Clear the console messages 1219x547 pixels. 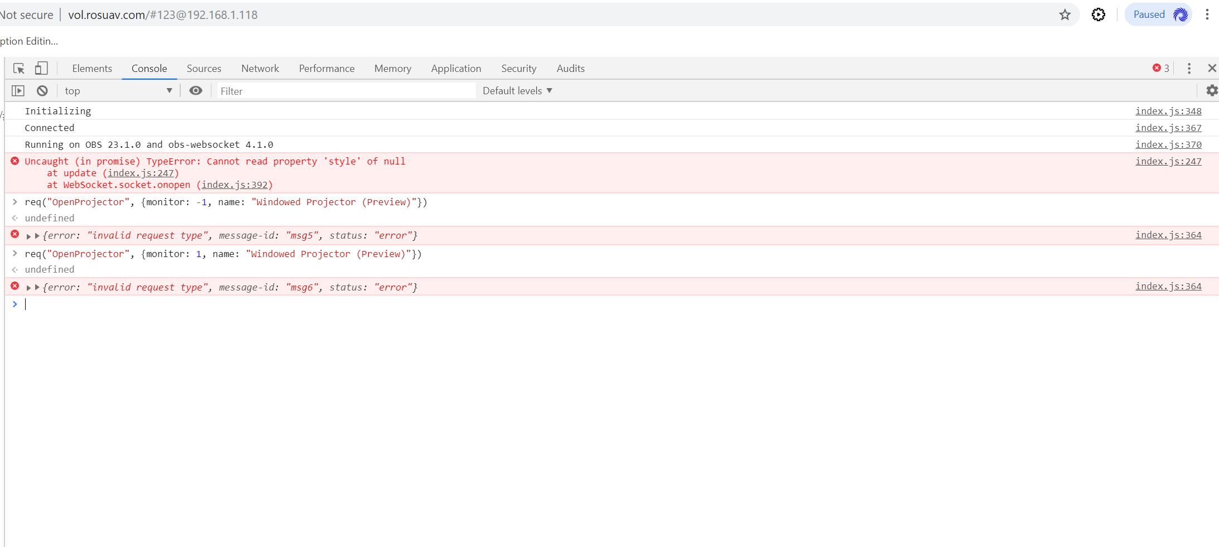42,90
